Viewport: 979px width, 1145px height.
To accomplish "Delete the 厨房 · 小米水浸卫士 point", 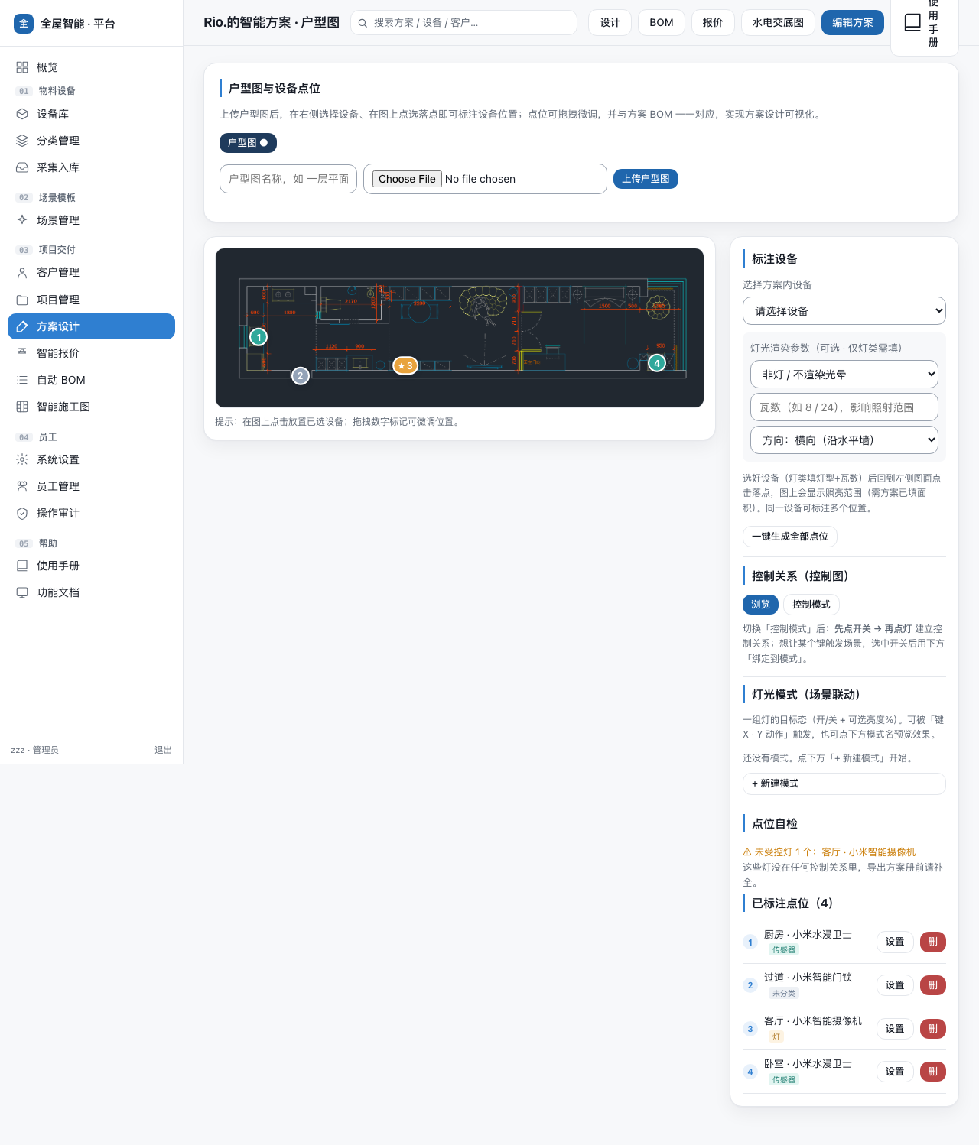I will (x=933, y=942).
